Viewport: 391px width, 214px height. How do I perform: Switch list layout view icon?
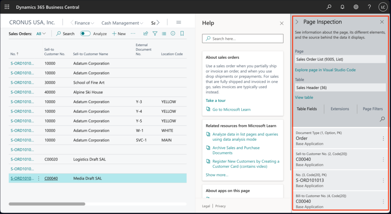(164, 34)
